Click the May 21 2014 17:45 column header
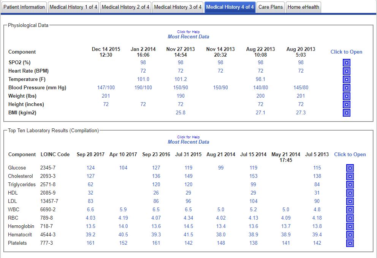The width and height of the screenshot is (377, 258). pyautogui.click(x=286, y=157)
